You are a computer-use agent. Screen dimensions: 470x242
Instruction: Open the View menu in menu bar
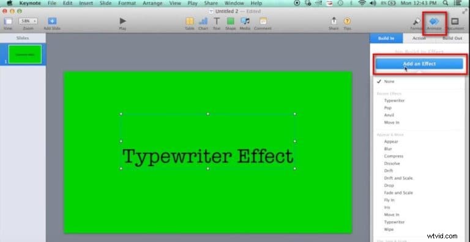pyautogui.click(x=175, y=3)
